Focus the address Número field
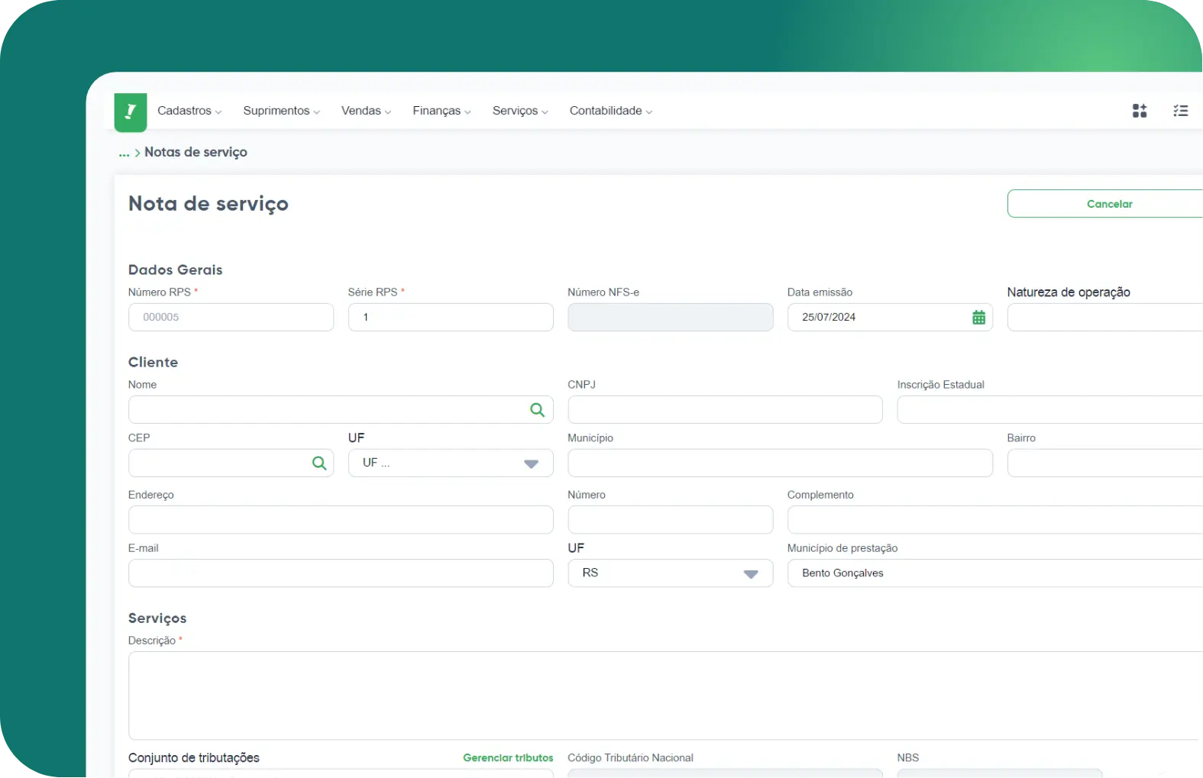Screen dimensions: 1203x778 click(x=671, y=520)
